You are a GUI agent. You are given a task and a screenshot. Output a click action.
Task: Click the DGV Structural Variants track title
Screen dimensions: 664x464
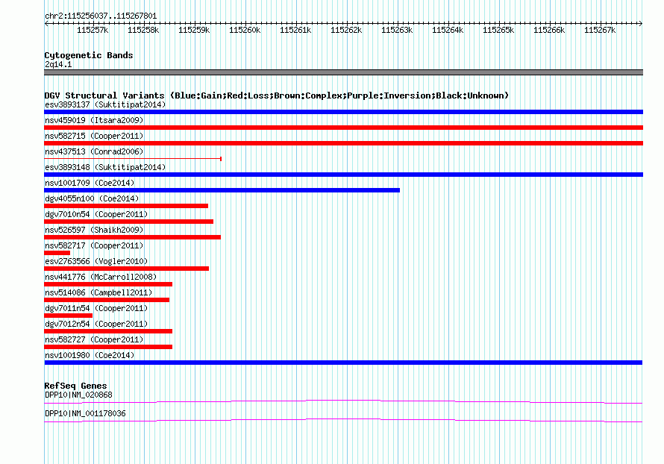point(277,95)
